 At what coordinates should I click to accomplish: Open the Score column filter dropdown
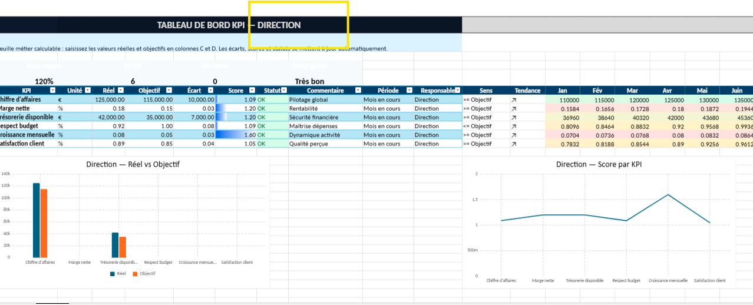(253, 91)
